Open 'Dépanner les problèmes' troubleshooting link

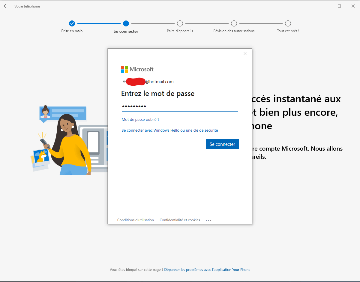point(207,270)
